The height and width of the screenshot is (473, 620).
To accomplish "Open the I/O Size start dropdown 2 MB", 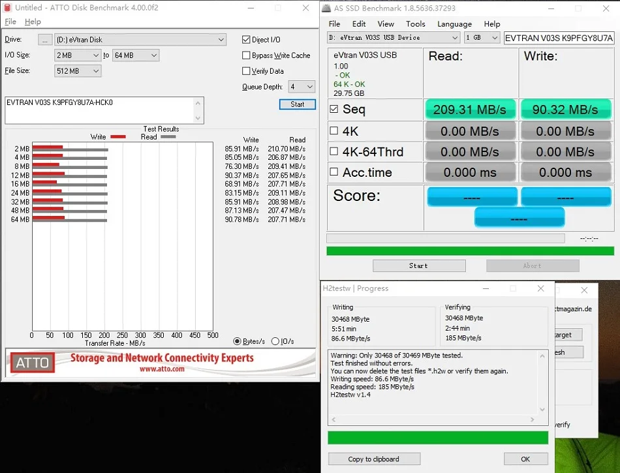I will [78, 55].
